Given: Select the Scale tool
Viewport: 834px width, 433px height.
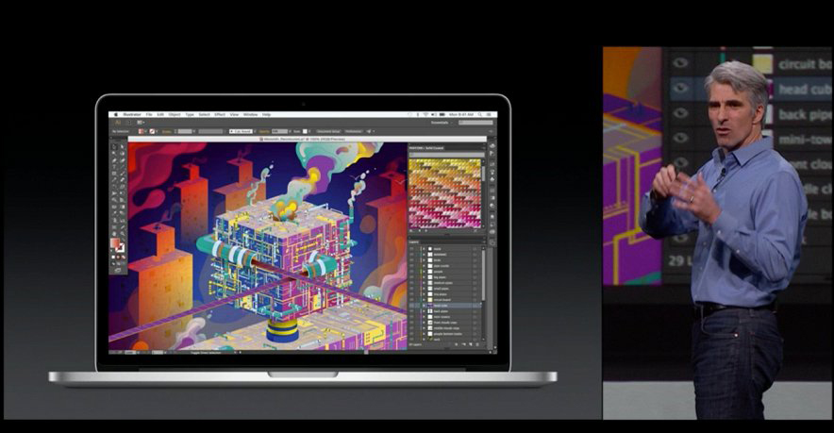Looking at the screenshot, I should (x=123, y=187).
